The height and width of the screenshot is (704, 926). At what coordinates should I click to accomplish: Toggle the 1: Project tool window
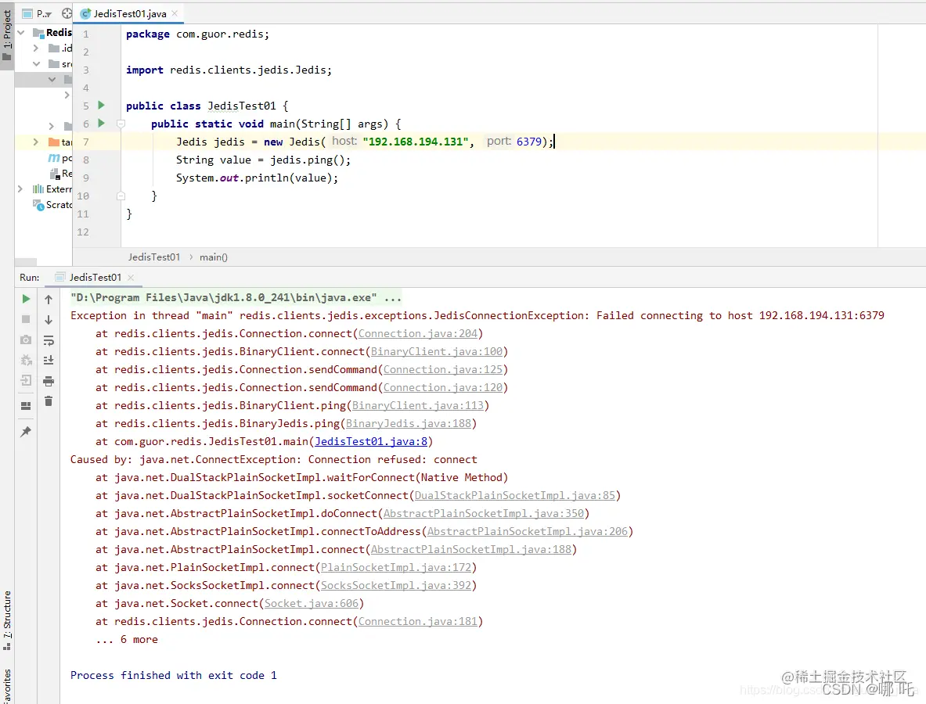7,35
